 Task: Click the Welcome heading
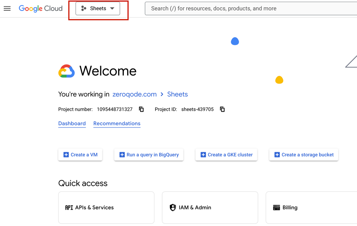(108, 71)
